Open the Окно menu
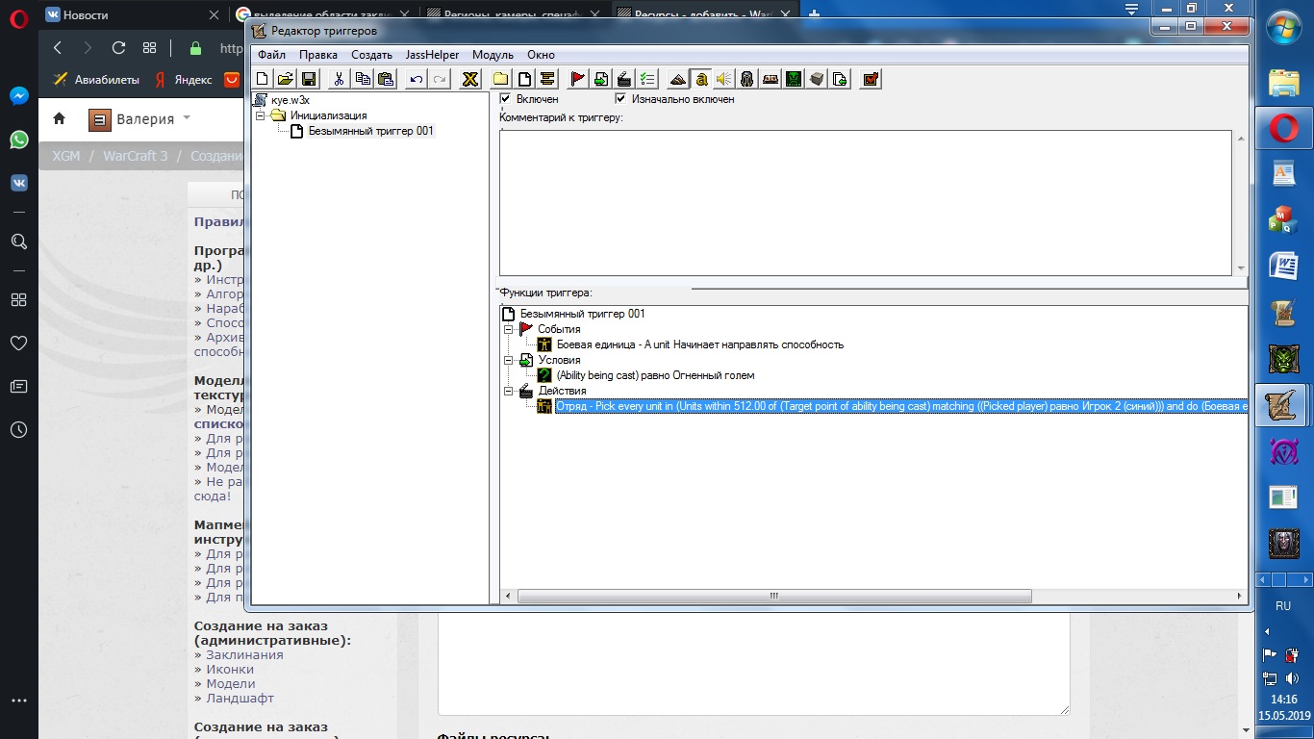The height and width of the screenshot is (739, 1314). tap(541, 55)
